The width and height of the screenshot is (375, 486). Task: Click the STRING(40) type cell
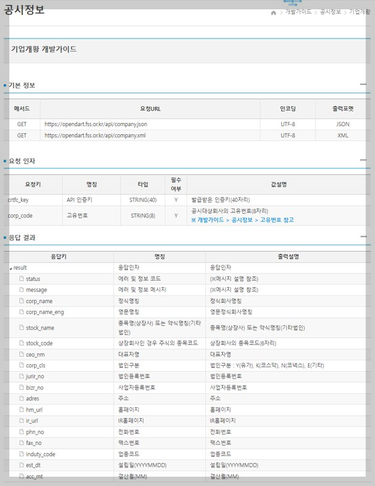pyautogui.click(x=143, y=200)
